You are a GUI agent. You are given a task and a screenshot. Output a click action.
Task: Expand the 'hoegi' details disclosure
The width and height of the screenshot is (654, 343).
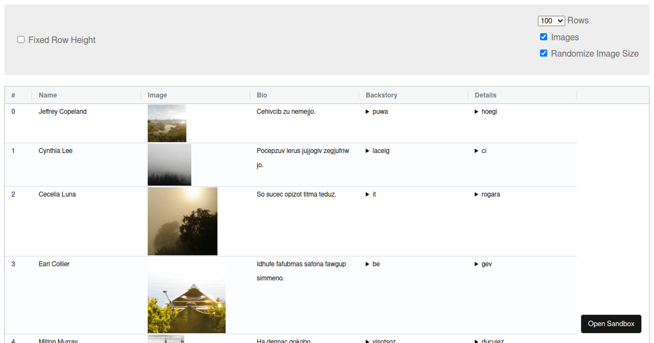486,112
